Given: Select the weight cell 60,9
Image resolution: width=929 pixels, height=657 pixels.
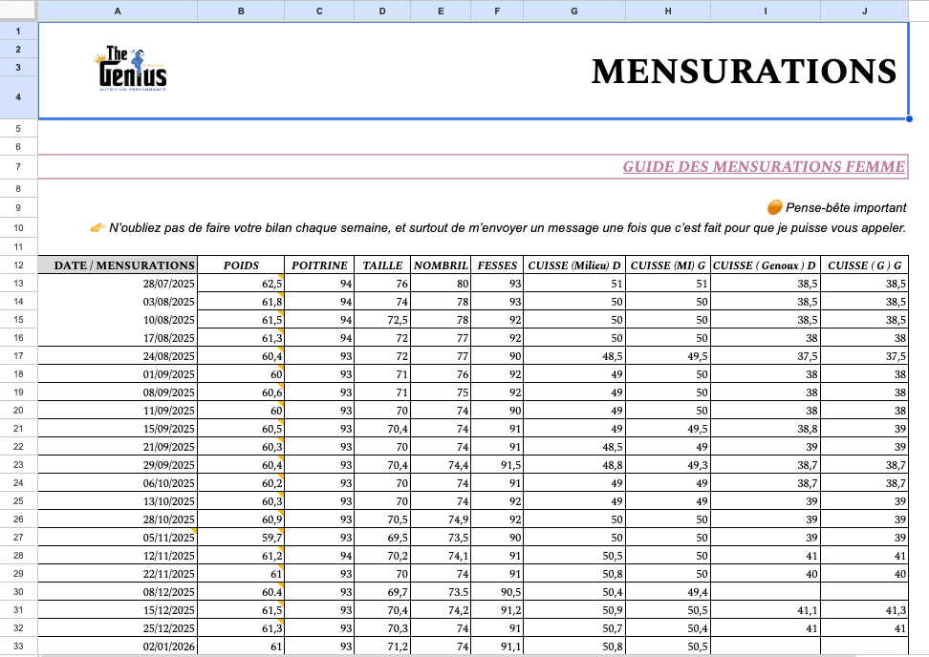Looking at the screenshot, I should [241, 519].
